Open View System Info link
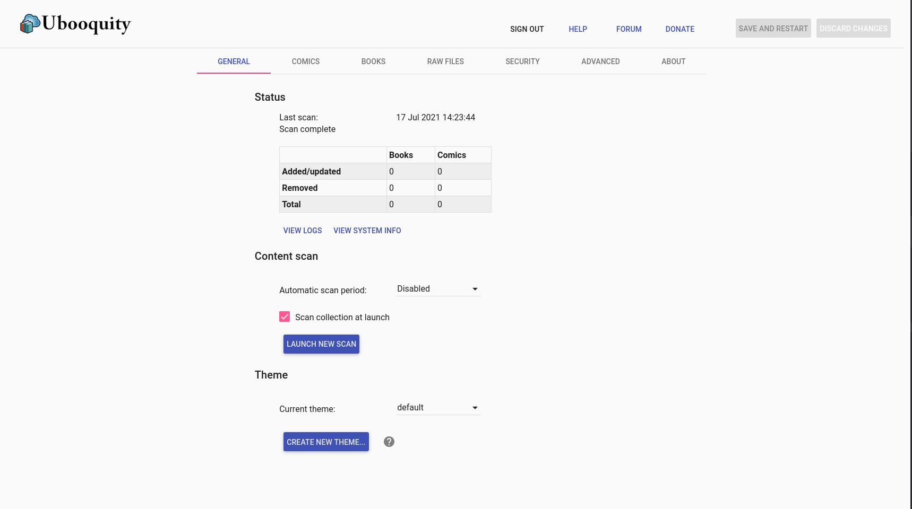Screen dimensions: 912x509 (367, 231)
